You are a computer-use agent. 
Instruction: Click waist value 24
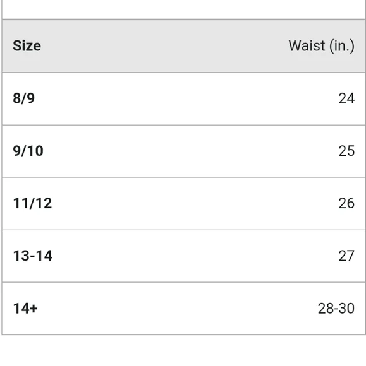point(346,98)
